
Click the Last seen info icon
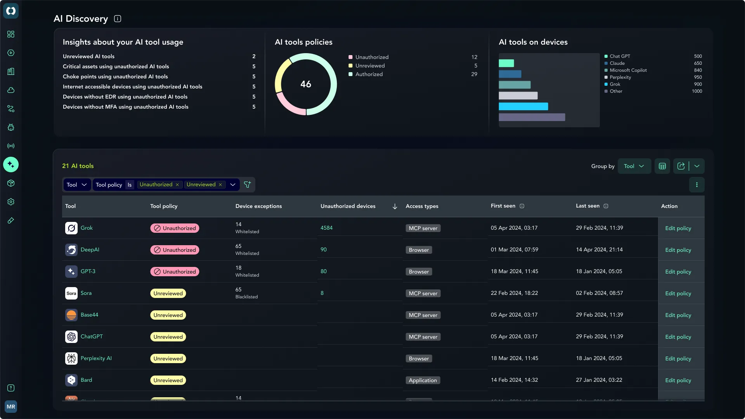pos(606,206)
